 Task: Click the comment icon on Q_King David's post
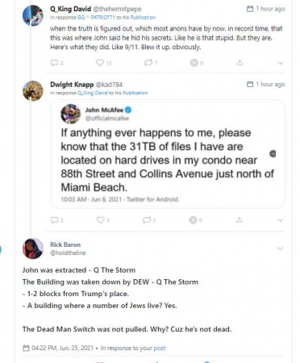coord(54,63)
